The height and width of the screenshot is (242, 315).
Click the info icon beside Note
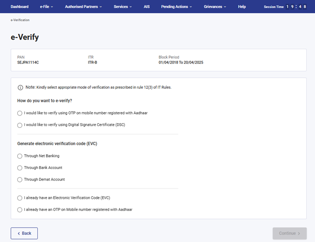(x=20, y=88)
